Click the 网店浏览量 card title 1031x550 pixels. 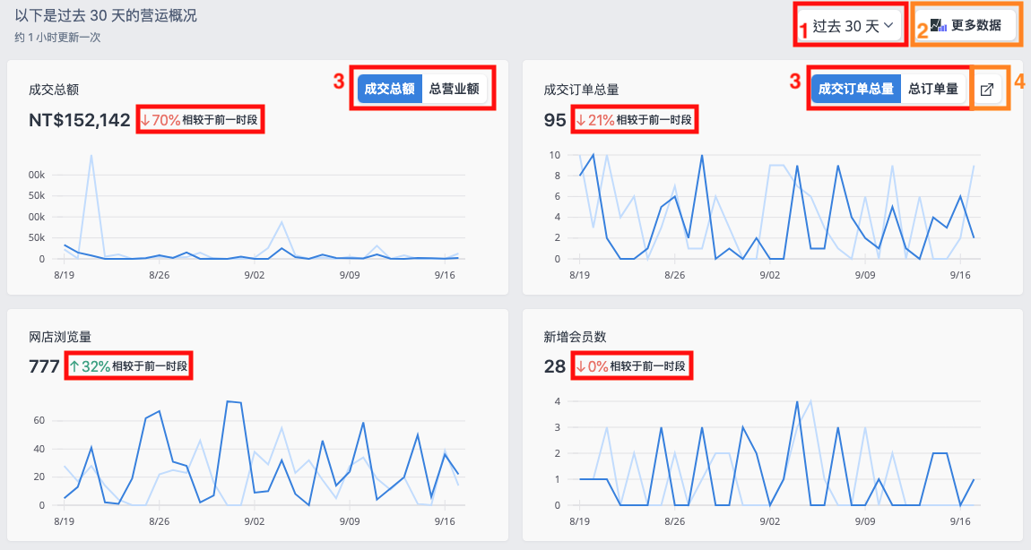click(x=60, y=337)
